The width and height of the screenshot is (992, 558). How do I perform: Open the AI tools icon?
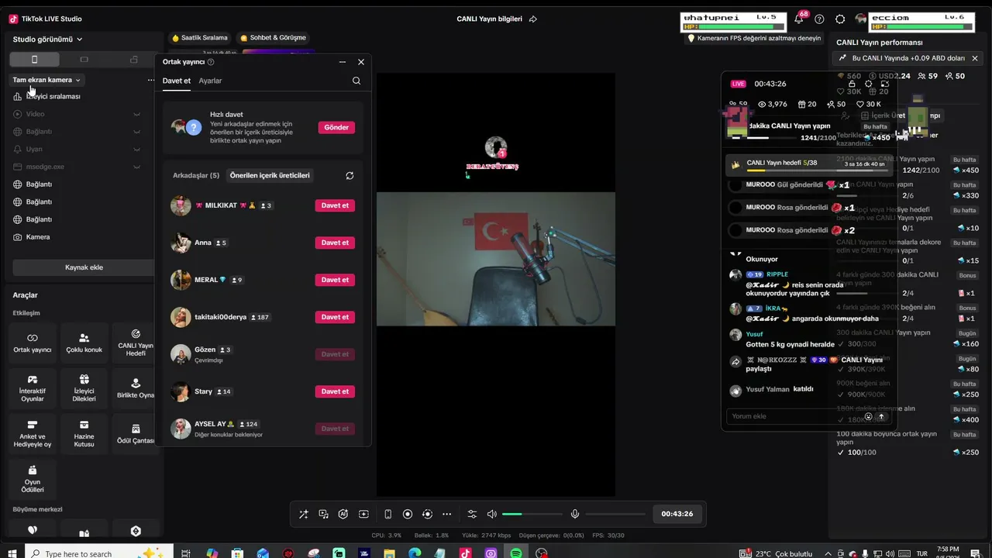(x=343, y=514)
